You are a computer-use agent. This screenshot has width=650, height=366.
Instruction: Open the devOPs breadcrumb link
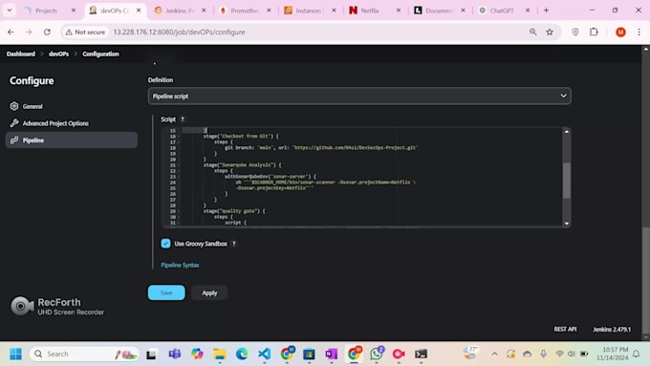pos(59,54)
